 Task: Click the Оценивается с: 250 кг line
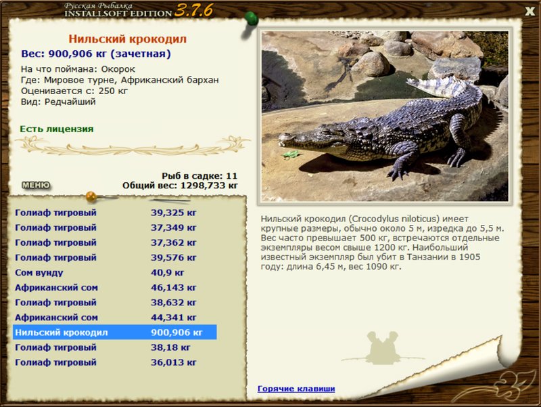(x=74, y=91)
